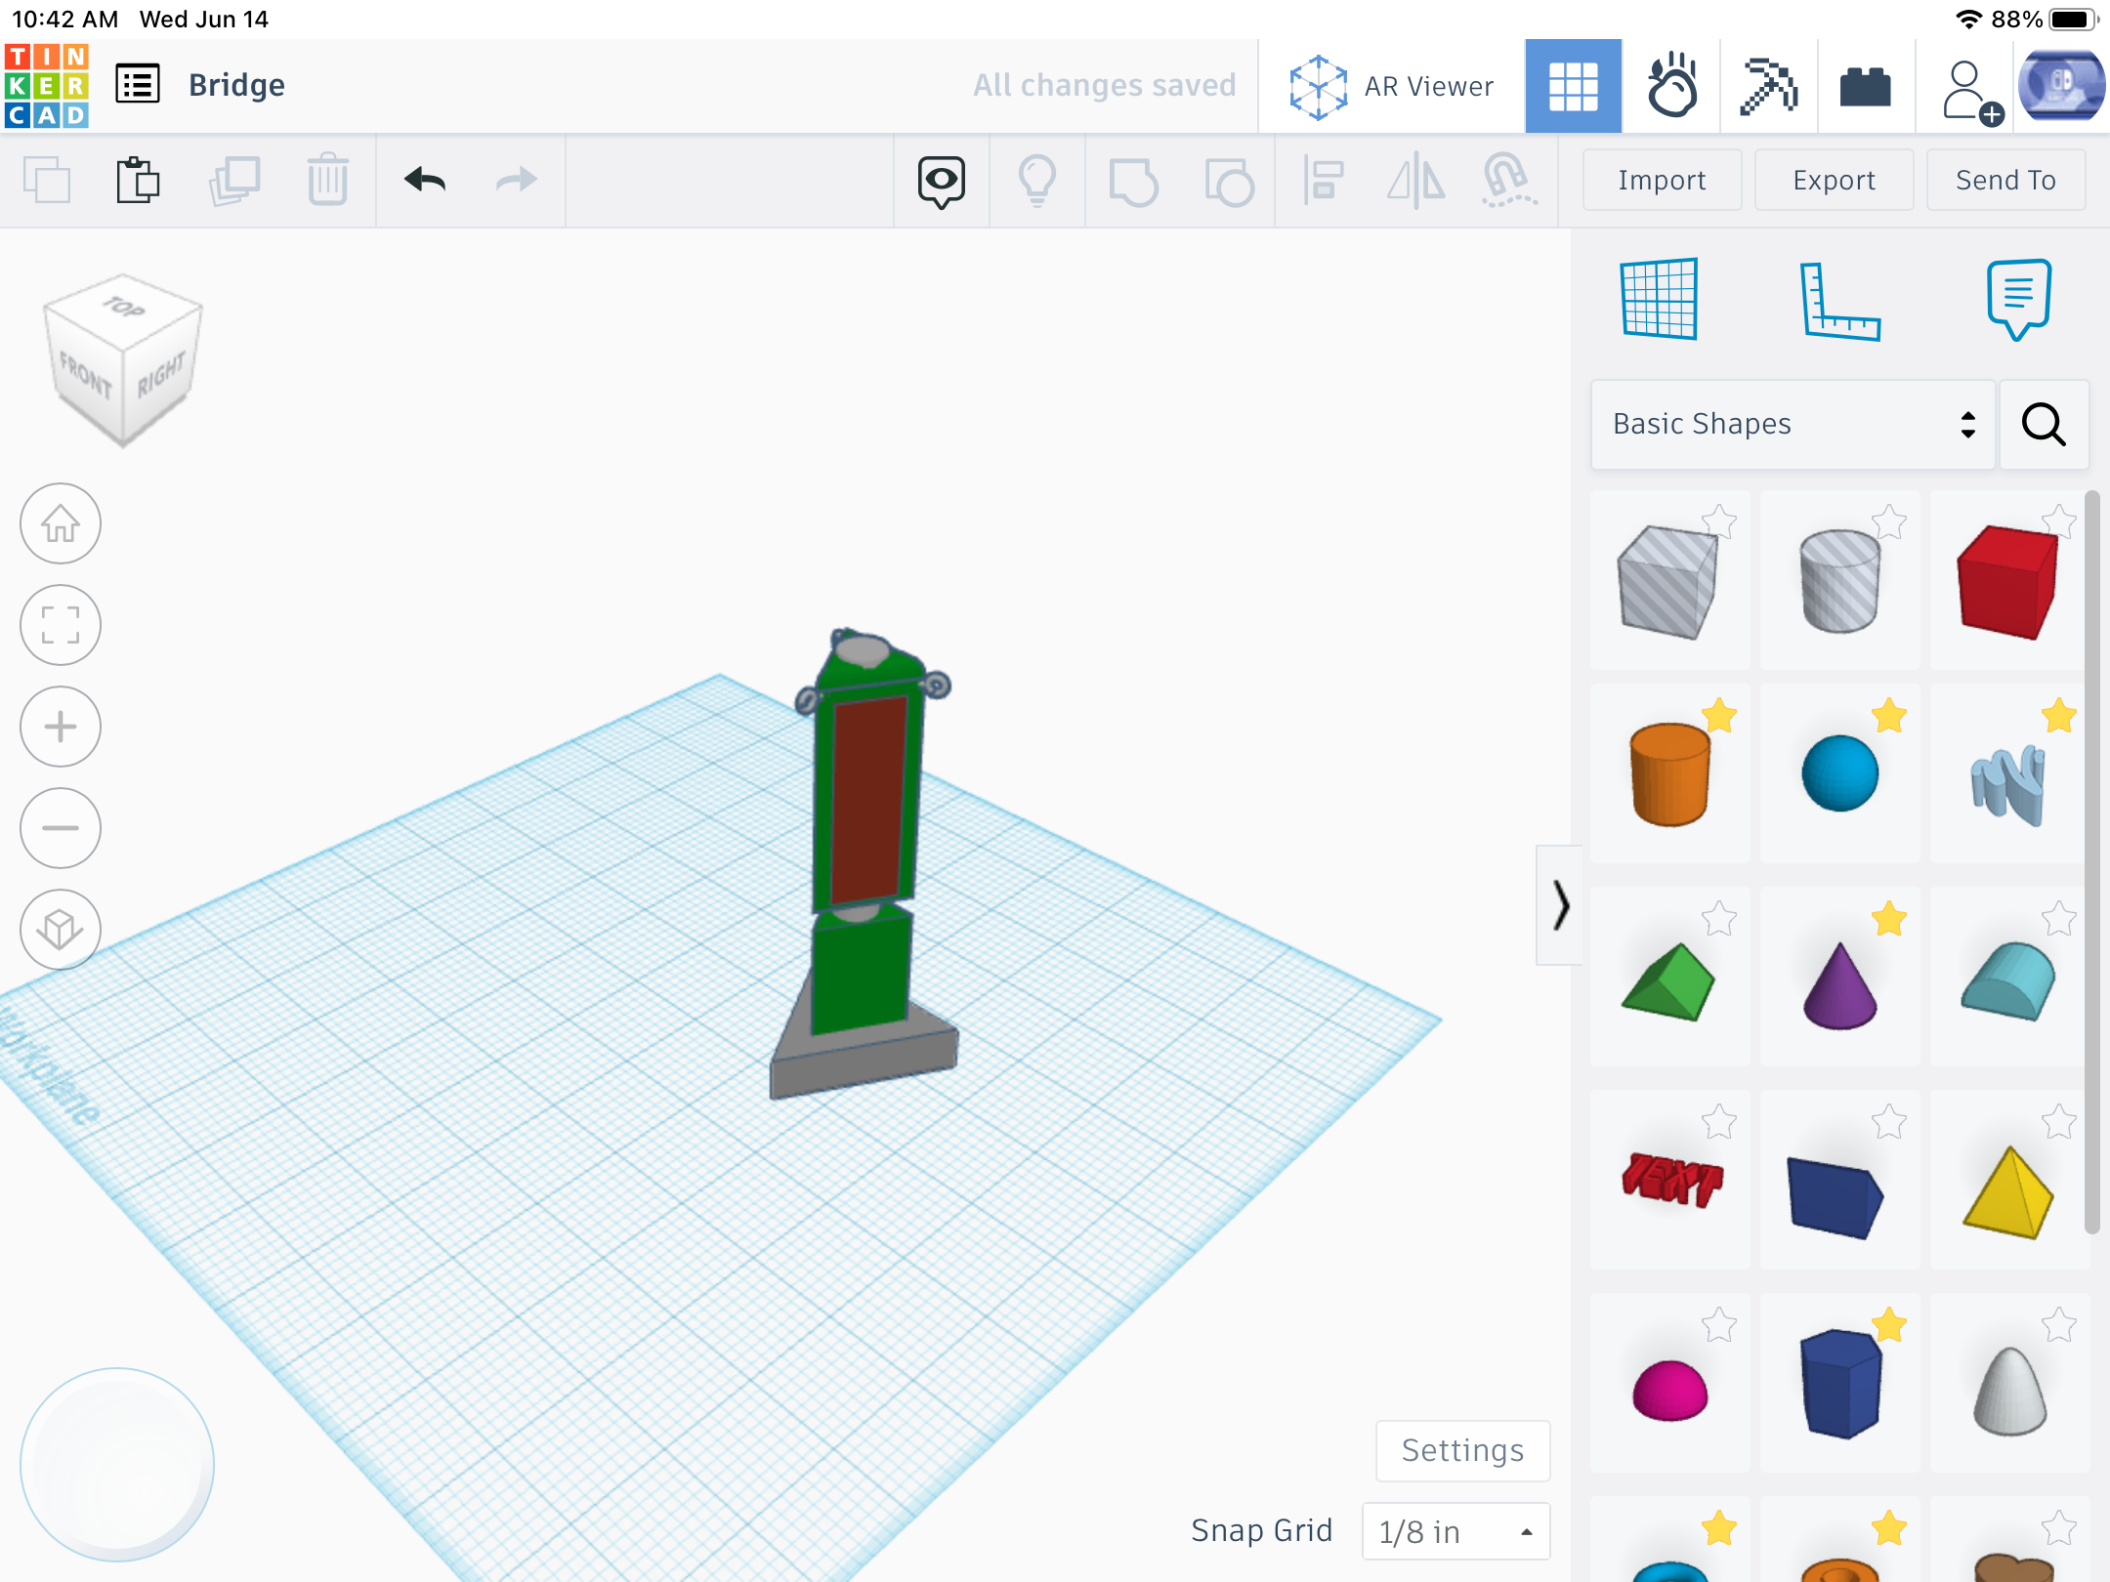
Task: Switch to Blocks mode pickaxe icon
Action: coord(1768,87)
